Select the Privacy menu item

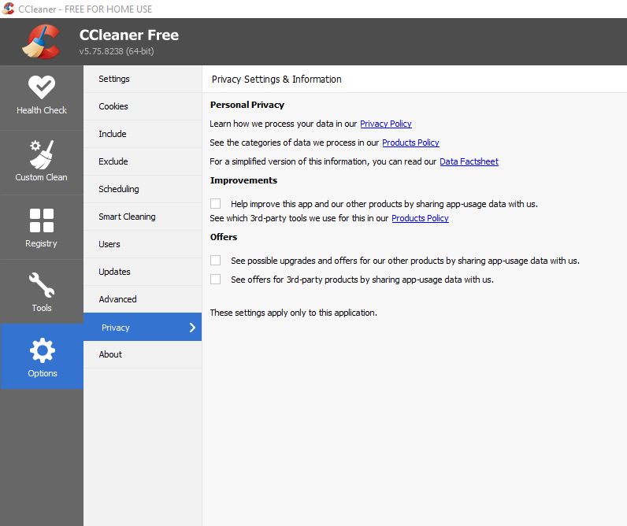(x=143, y=327)
